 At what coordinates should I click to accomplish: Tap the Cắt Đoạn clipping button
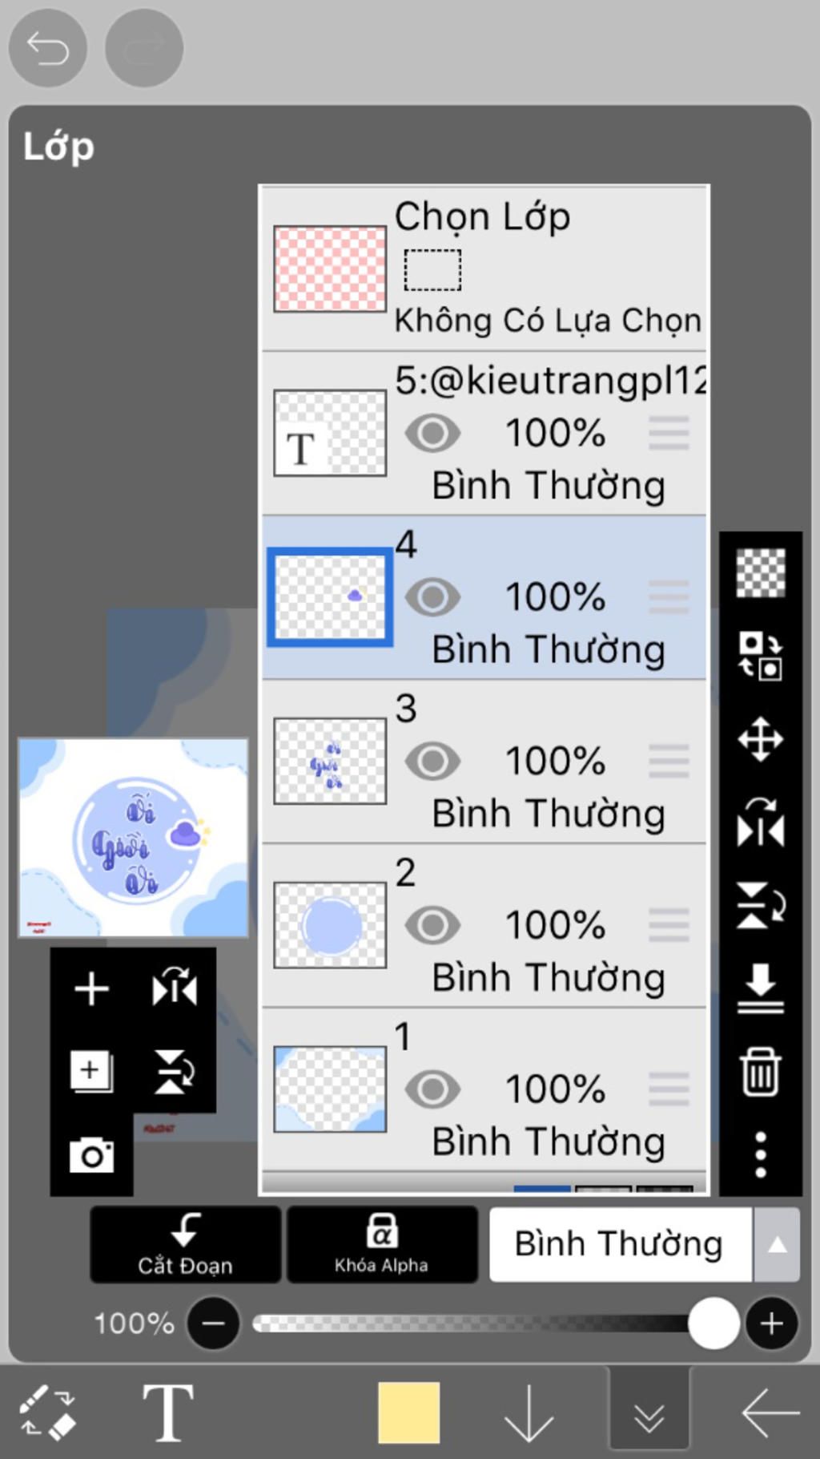click(x=185, y=1244)
